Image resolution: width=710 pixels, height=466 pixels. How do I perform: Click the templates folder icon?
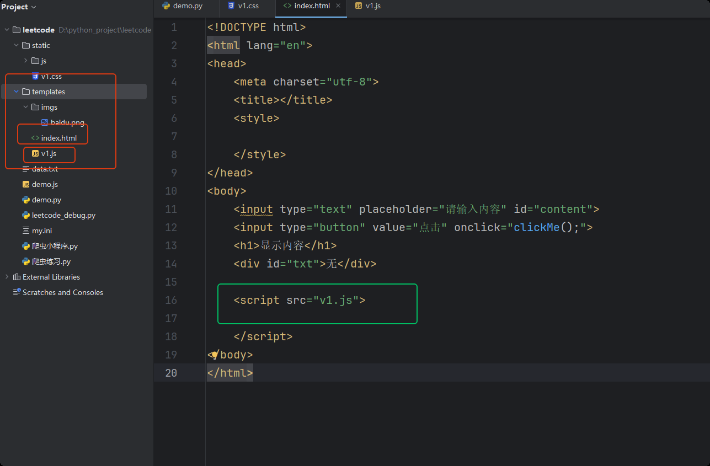(x=25, y=92)
